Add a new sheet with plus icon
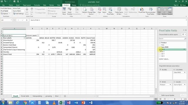Screen dimensions: 188x105 65,96
